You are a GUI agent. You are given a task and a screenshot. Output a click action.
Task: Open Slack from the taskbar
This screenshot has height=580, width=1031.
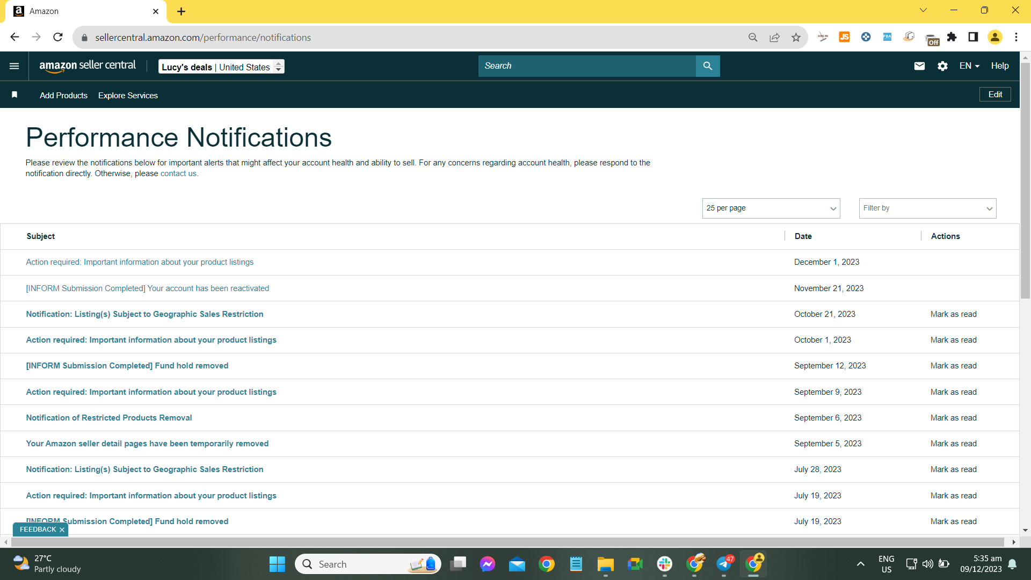pos(664,564)
